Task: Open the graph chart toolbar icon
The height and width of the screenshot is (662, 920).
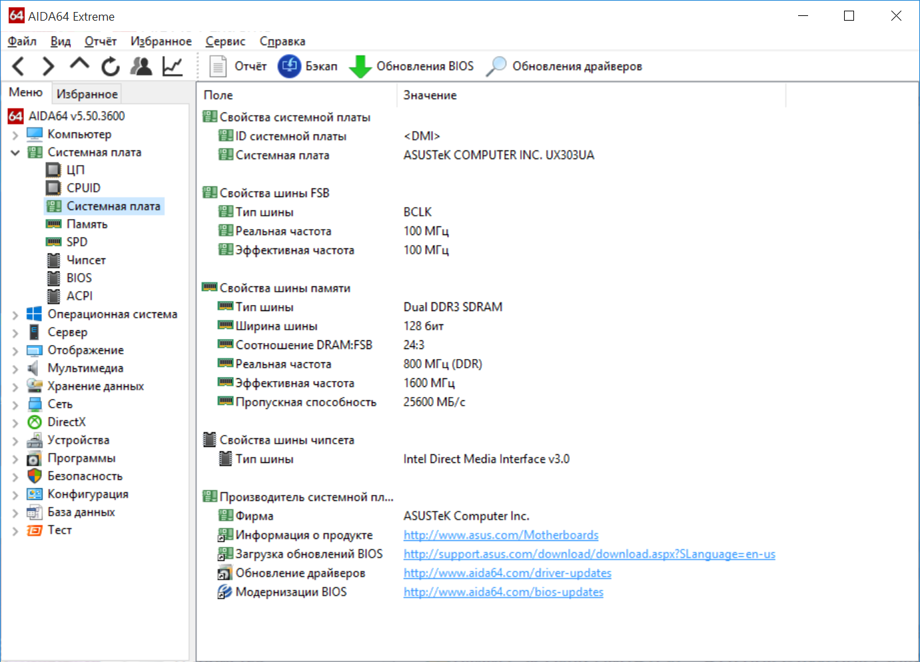Action: [x=173, y=66]
